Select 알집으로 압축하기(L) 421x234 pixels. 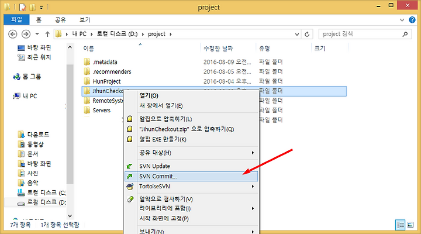191,119
